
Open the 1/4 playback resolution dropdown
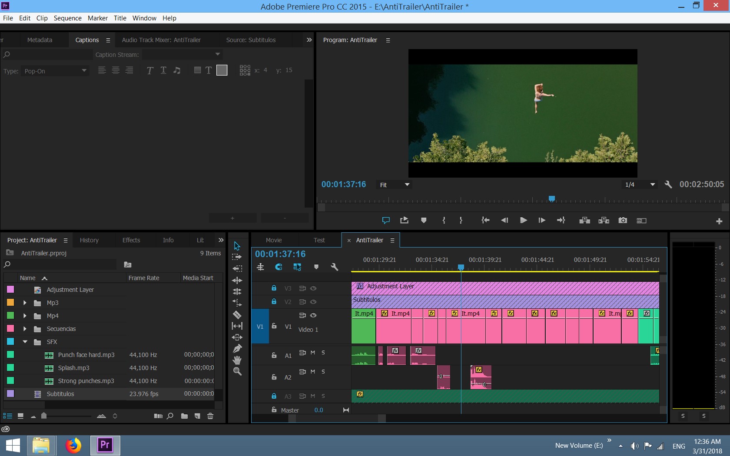pyautogui.click(x=640, y=185)
